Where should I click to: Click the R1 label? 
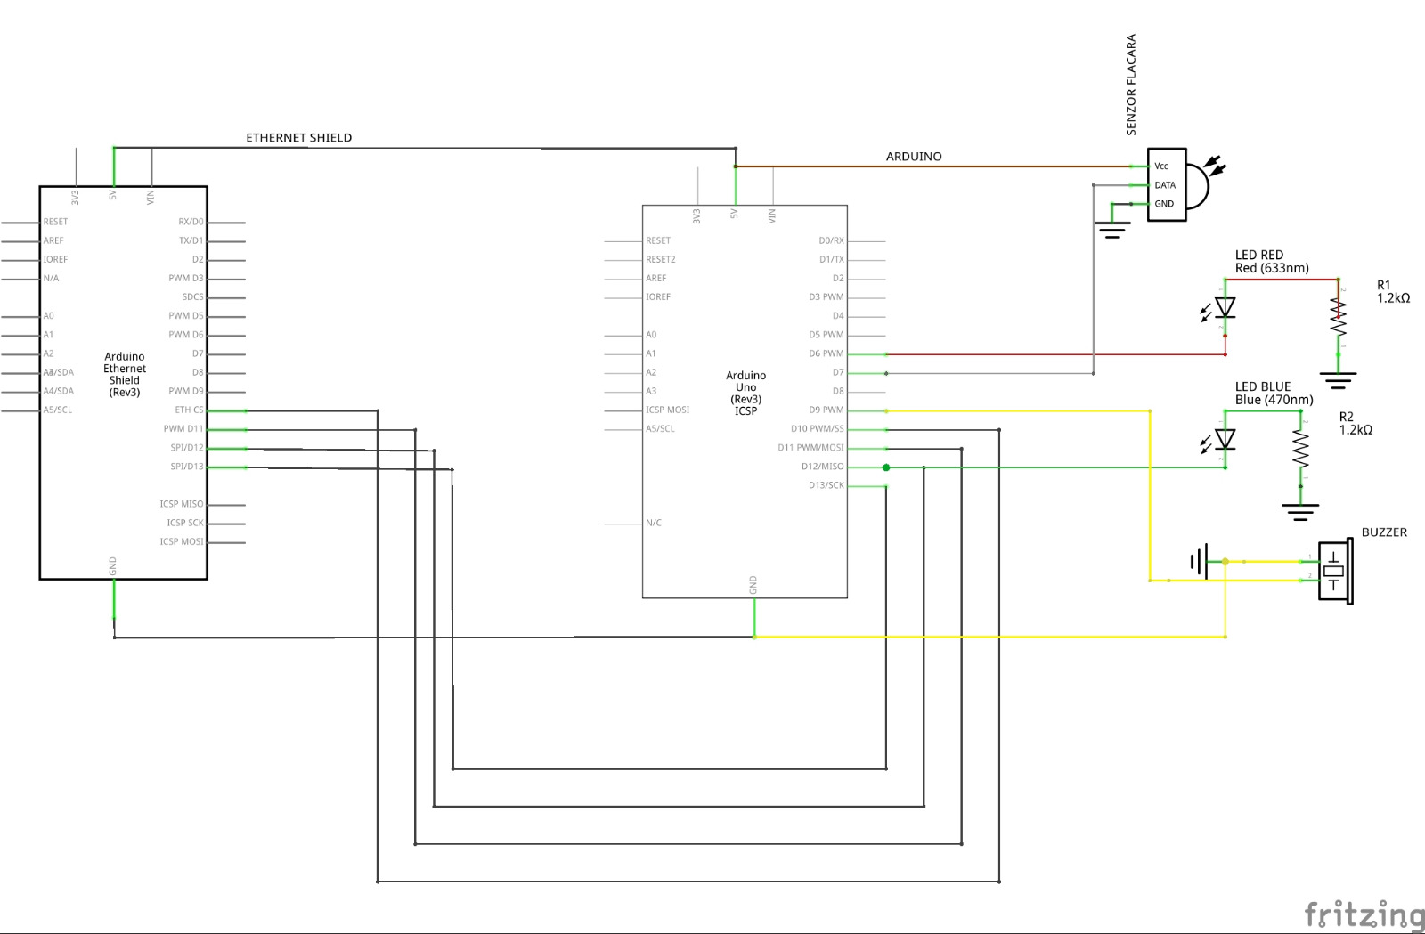[1383, 285]
